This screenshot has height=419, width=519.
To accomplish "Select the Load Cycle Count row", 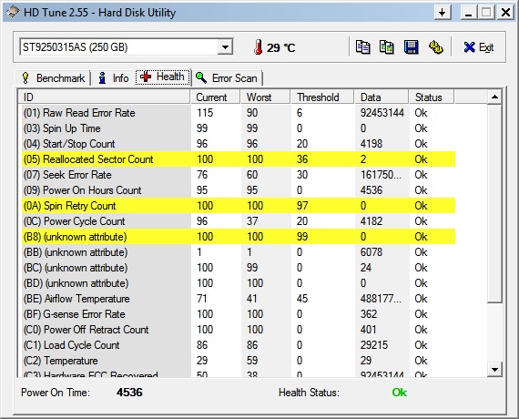I will [239, 345].
